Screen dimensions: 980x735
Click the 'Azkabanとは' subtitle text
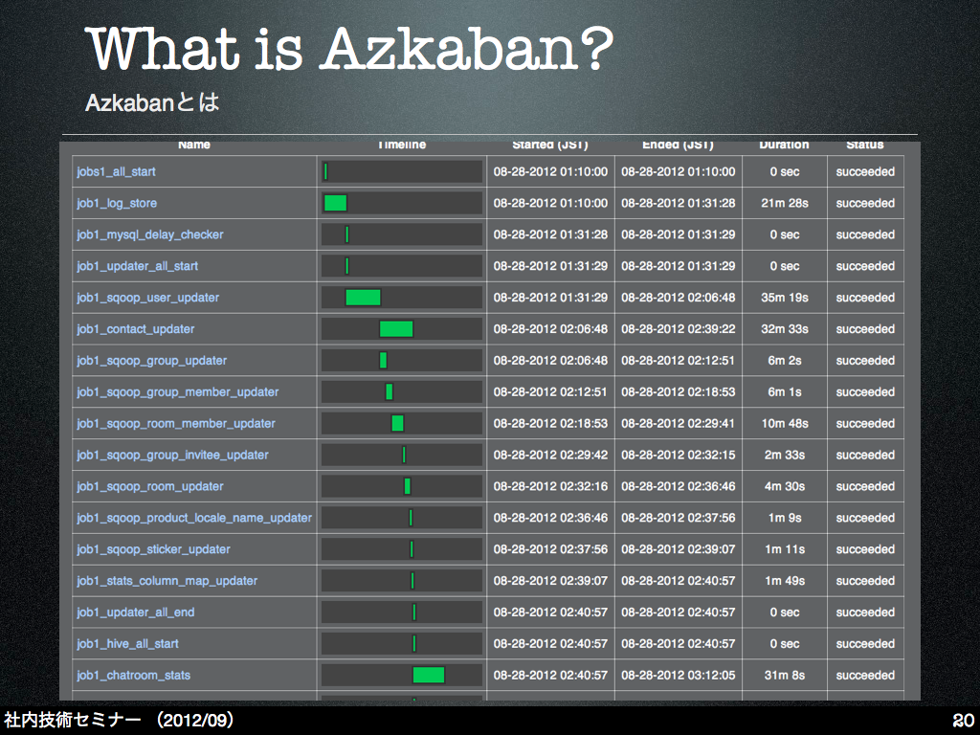(152, 102)
